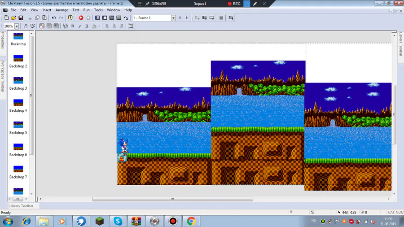Pick the text color paint bucket
This screenshot has height=227, width=404.
click(94, 26)
